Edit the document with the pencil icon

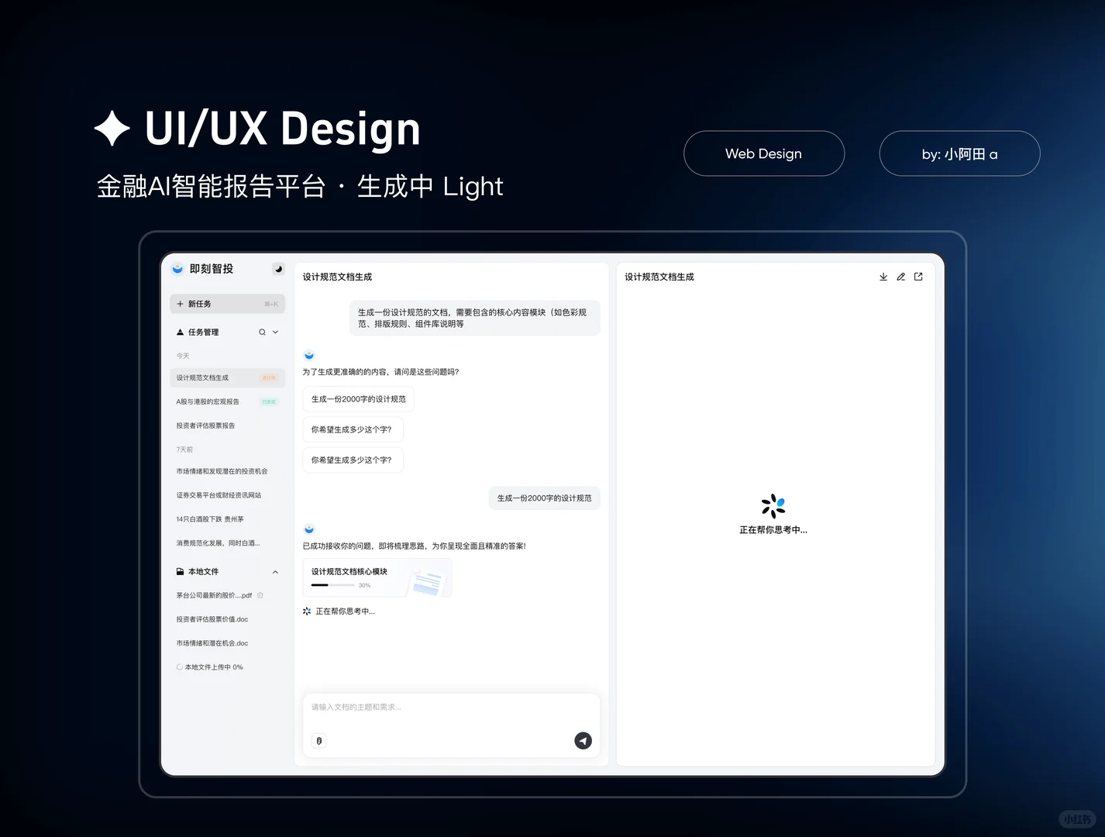pos(900,277)
